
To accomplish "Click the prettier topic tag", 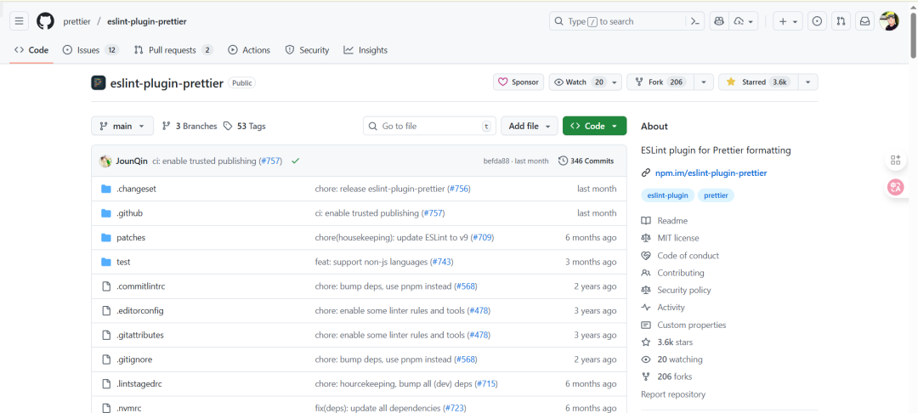I will 716,195.
